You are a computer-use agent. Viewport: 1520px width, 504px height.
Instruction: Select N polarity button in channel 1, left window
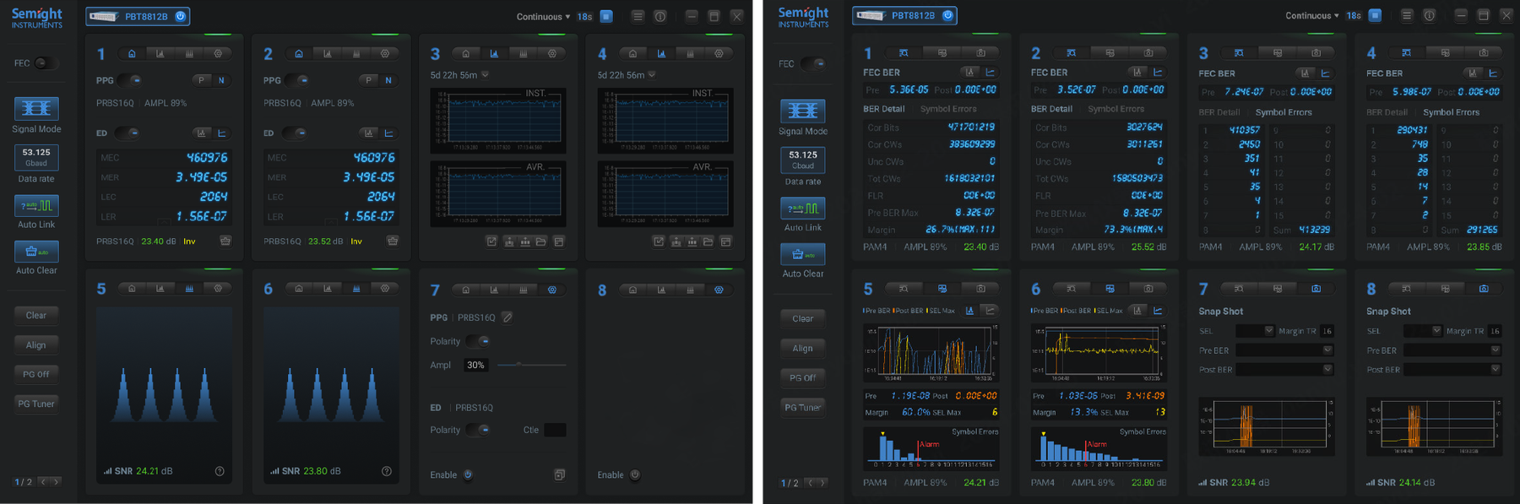(221, 80)
